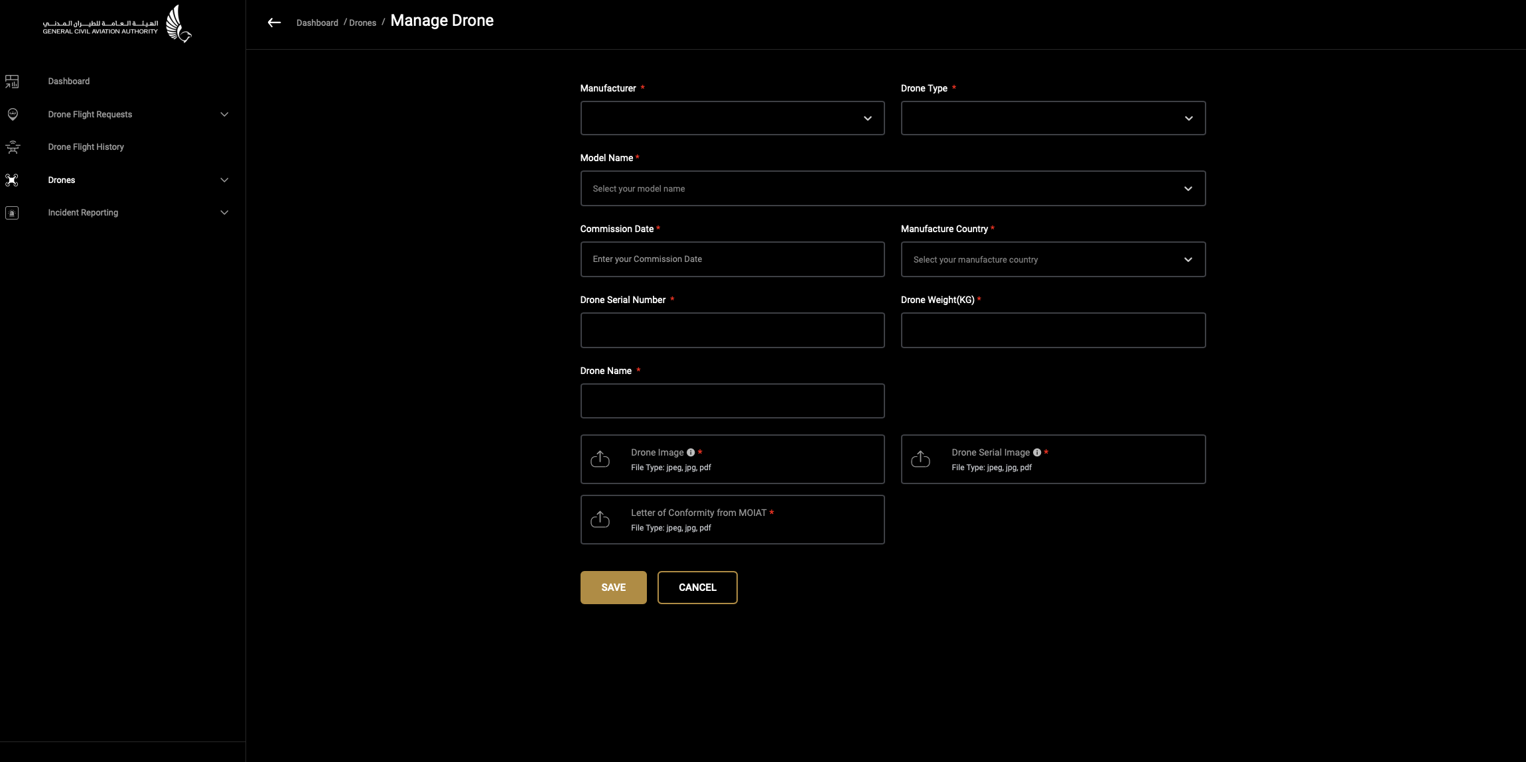This screenshot has width=1526, height=762.
Task: Open the Model Name dropdown
Action: pyautogui.click(x=892, y=188)
